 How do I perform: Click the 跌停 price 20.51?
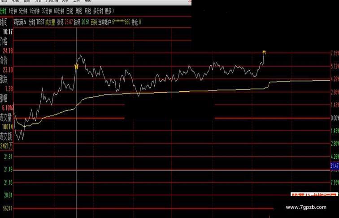coord(85,22)
